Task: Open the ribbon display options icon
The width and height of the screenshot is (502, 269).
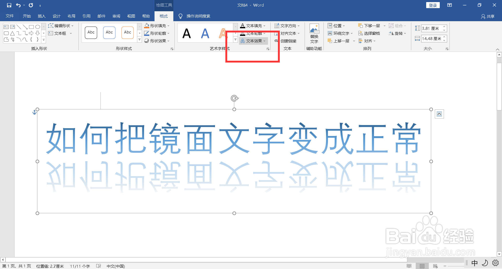Action: click(450, 5)
